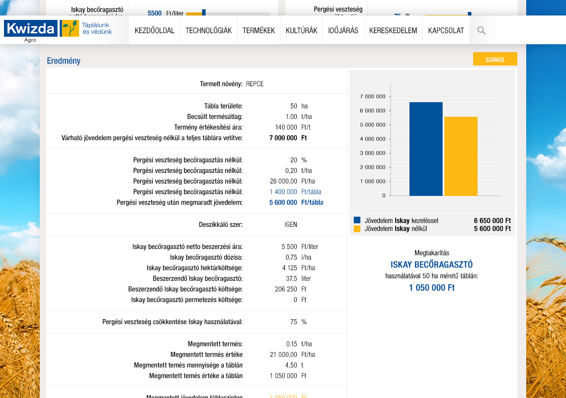Screen dimensions: 566x398
Task: Click the 1 050 000 Ft savings amount under Megtakarítás
Action: tap(432, 287)
